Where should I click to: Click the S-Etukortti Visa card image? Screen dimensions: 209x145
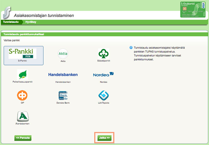pos(193,10)
